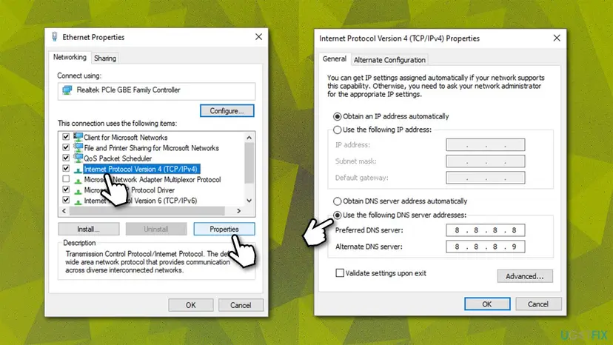Click the Realtek network adapter icon

pyautogui.click(x=67, y=90)
